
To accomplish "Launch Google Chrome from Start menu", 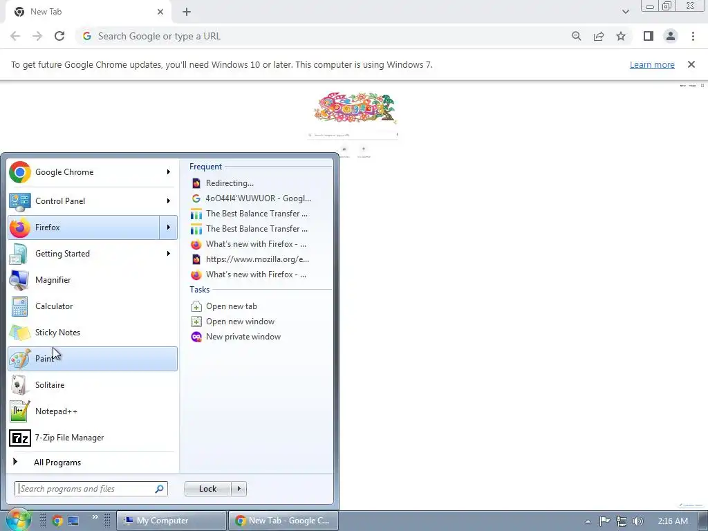I will tap(84, 172).
